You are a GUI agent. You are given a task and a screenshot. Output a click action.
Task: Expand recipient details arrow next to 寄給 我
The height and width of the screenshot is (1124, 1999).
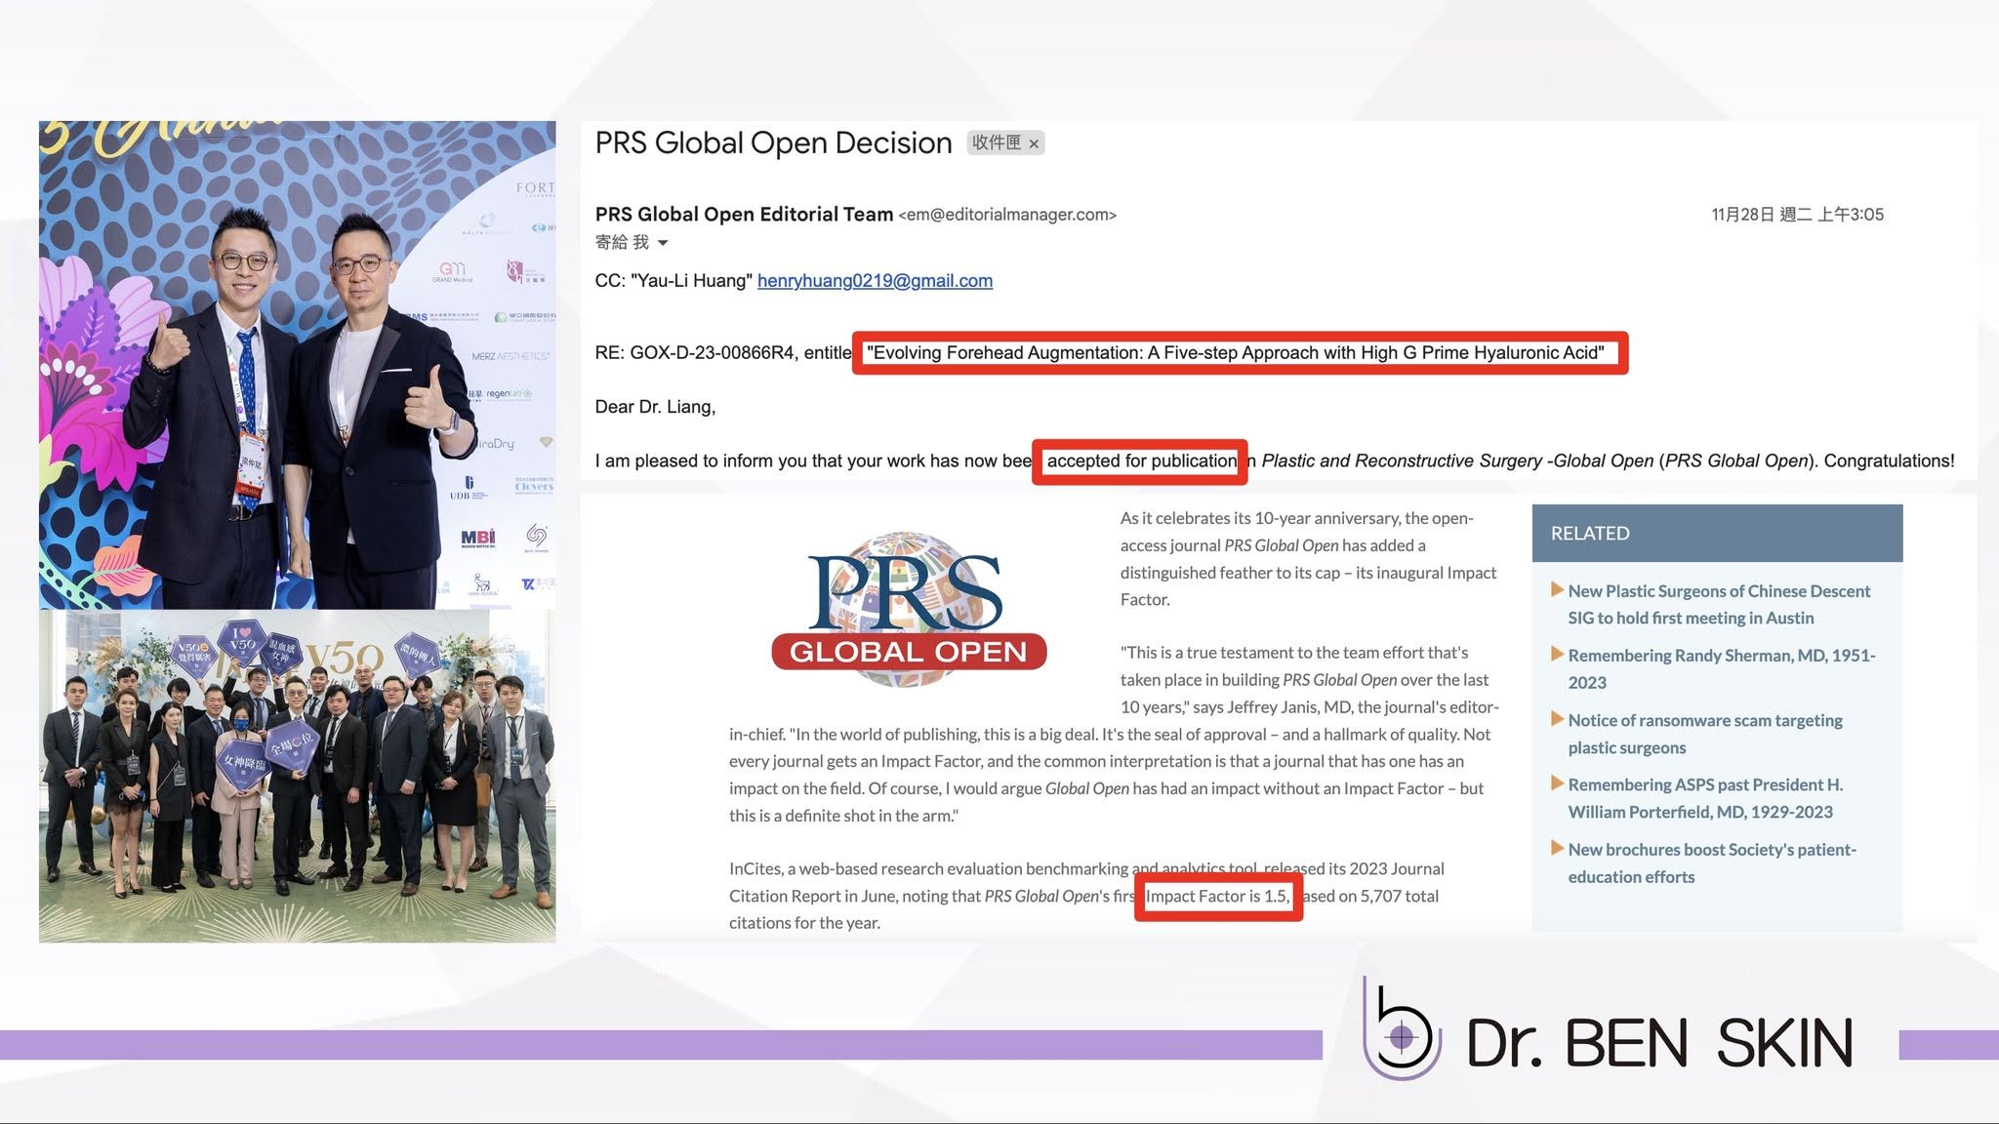pos(663,243)
